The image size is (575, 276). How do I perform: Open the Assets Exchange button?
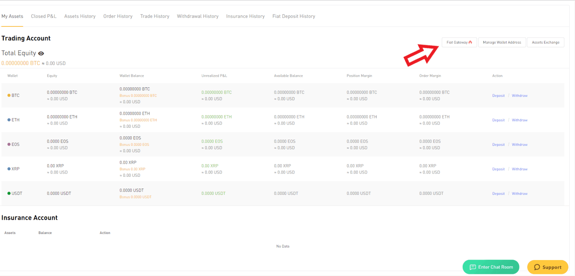545,42
